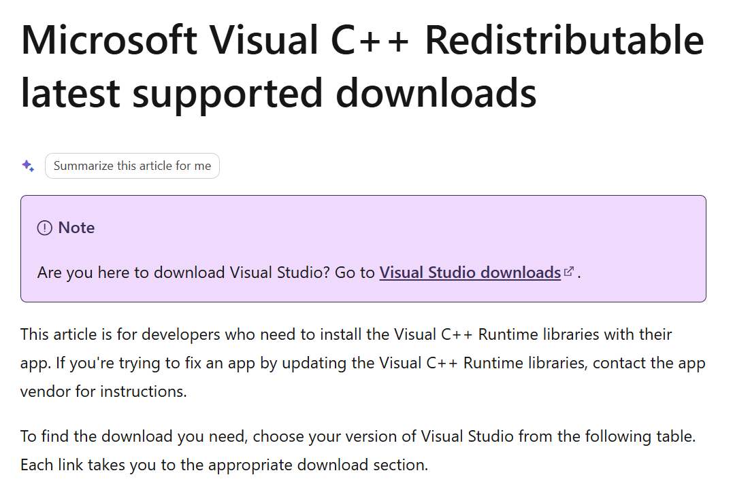Open the Visual Studio downloads link
Viewport: 750px width, 492px height.
(x=470, y=273)
